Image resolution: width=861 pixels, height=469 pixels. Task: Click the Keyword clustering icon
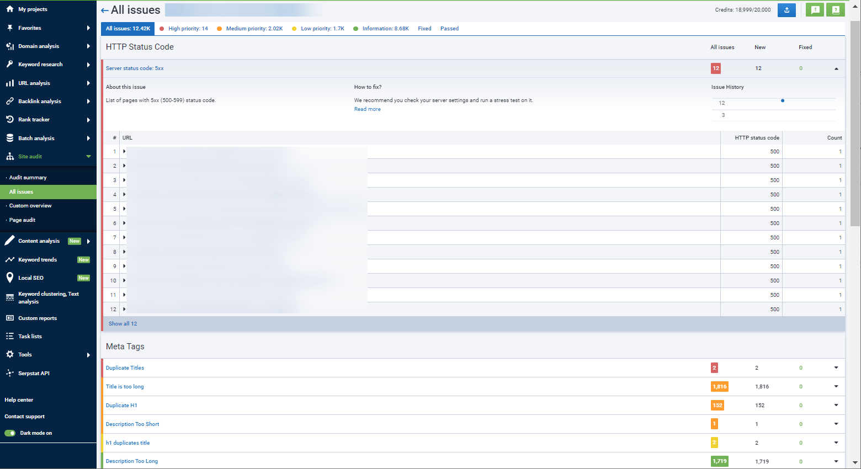tap(9, 297)
